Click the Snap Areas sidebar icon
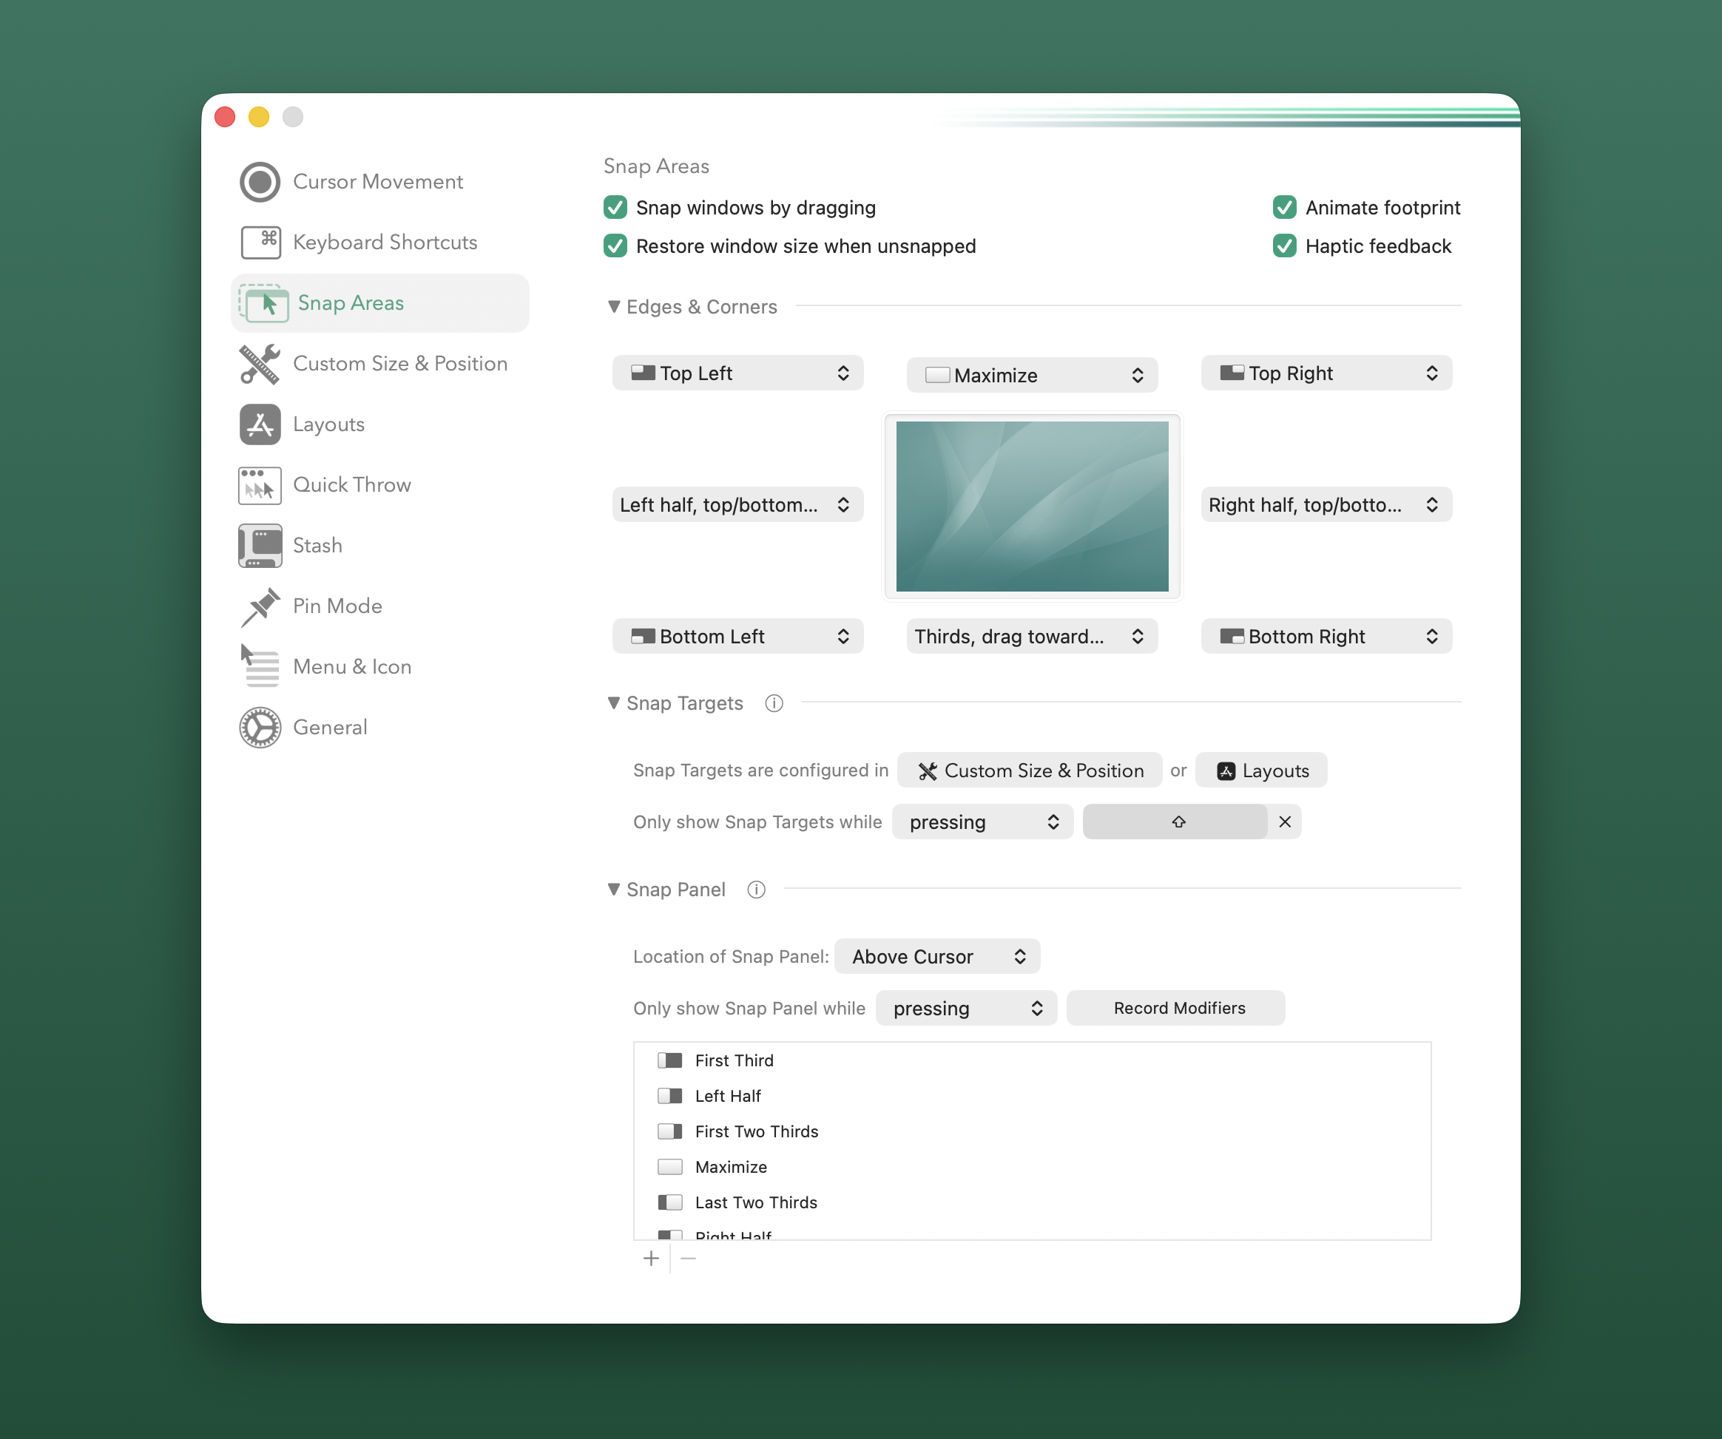Viewport: 1722px width, 1439px height. click(263, 303)
